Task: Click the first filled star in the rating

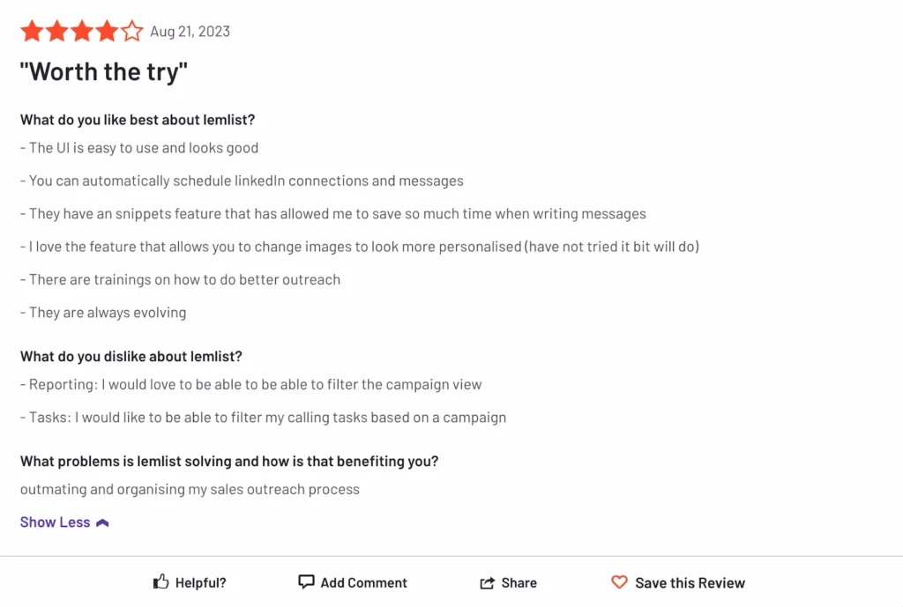Action: point(32,31)
